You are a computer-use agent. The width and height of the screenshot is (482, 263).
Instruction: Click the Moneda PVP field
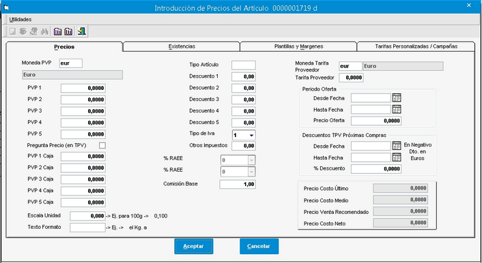pos(71,63)
